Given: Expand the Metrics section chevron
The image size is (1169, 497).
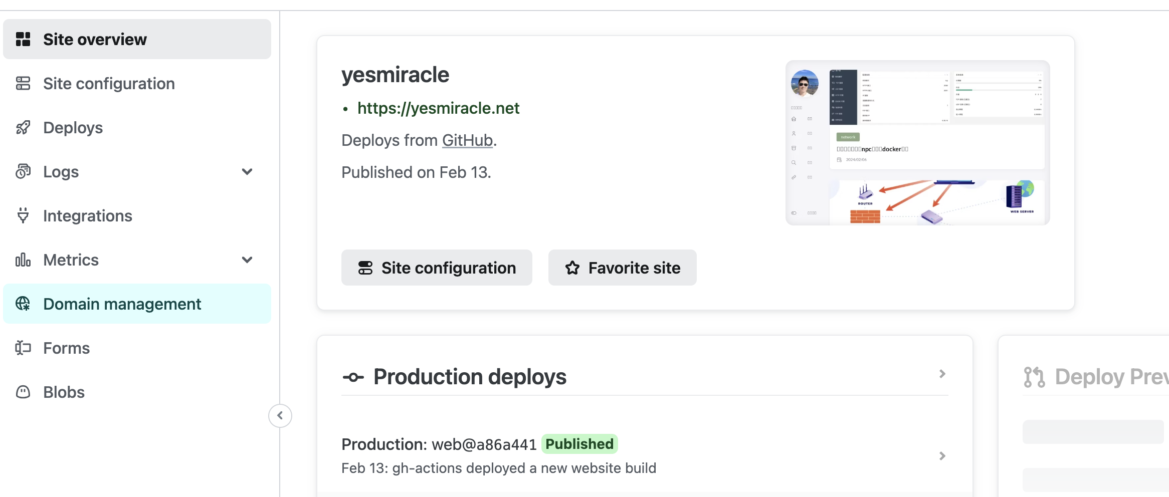Looking at the screenshot, I should [x=247, y=260].
